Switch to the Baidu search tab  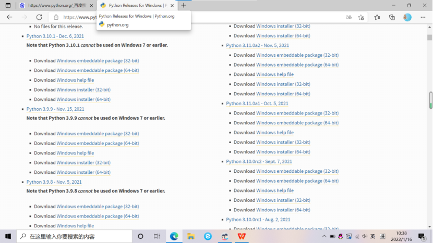57,5
